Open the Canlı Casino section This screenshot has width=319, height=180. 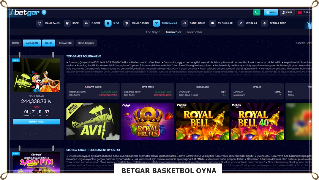click(x=136, y=23)
